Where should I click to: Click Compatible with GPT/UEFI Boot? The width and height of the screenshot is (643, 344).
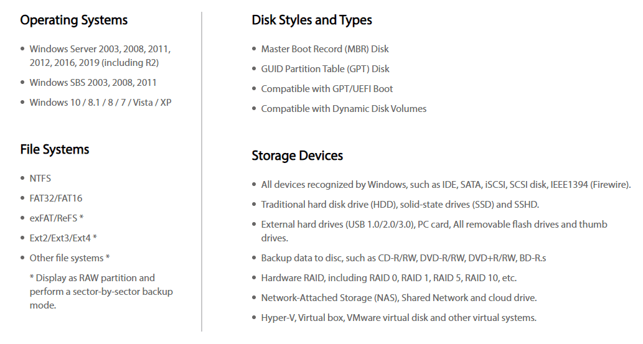(327, 89)
